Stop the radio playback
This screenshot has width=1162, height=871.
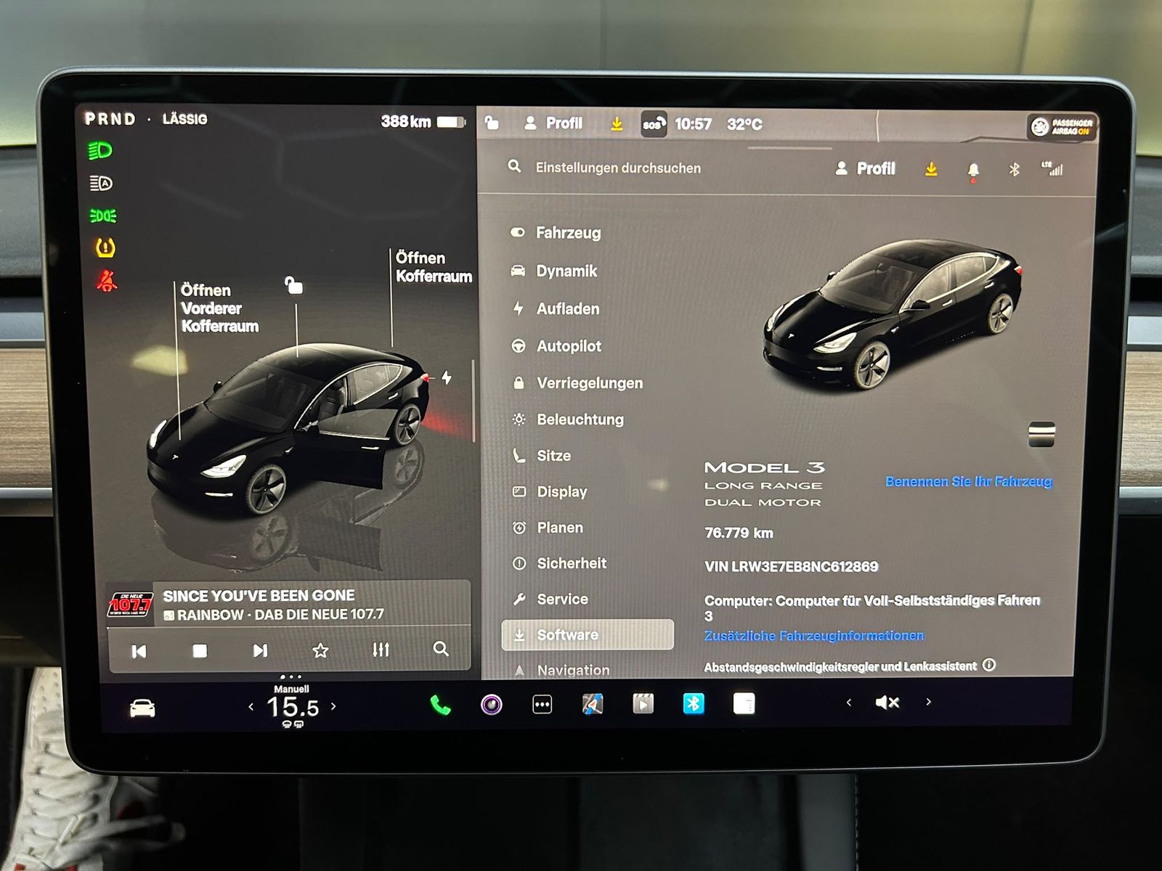tap(200, 651)
